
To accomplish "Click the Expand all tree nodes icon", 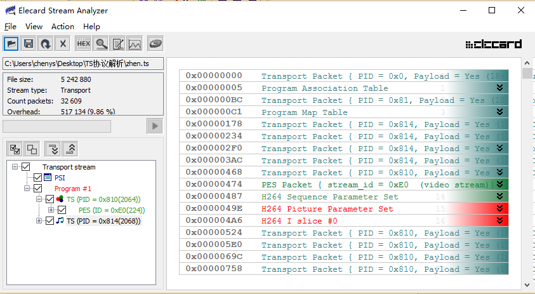I will click(53, 149).
